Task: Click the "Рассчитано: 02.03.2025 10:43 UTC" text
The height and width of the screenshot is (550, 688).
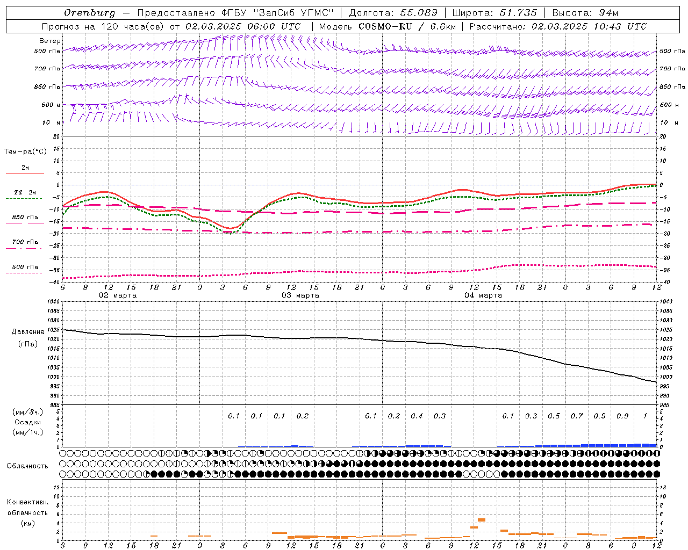Action: point(558,26)
